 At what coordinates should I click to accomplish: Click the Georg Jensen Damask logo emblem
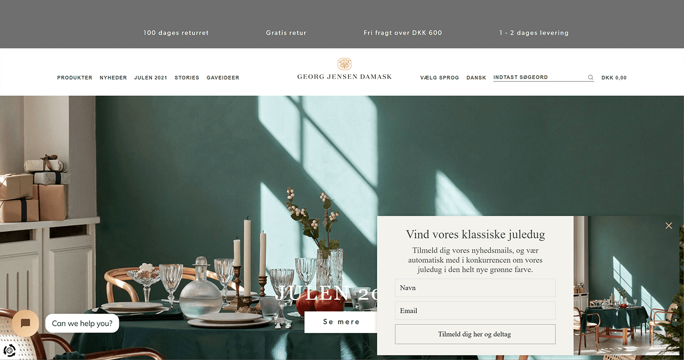(x=345, y=64)
